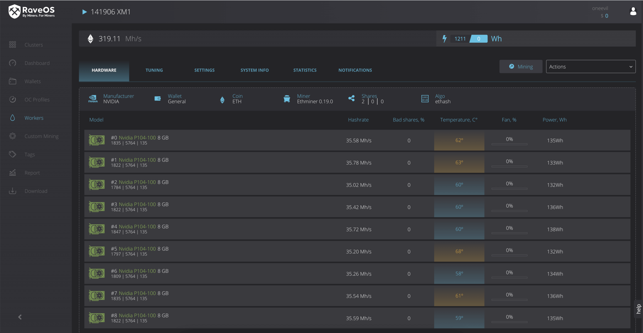Open the help panel on the right edge
Screen dimensions: 643x333
pyautogui.click(x=639, y=309)
